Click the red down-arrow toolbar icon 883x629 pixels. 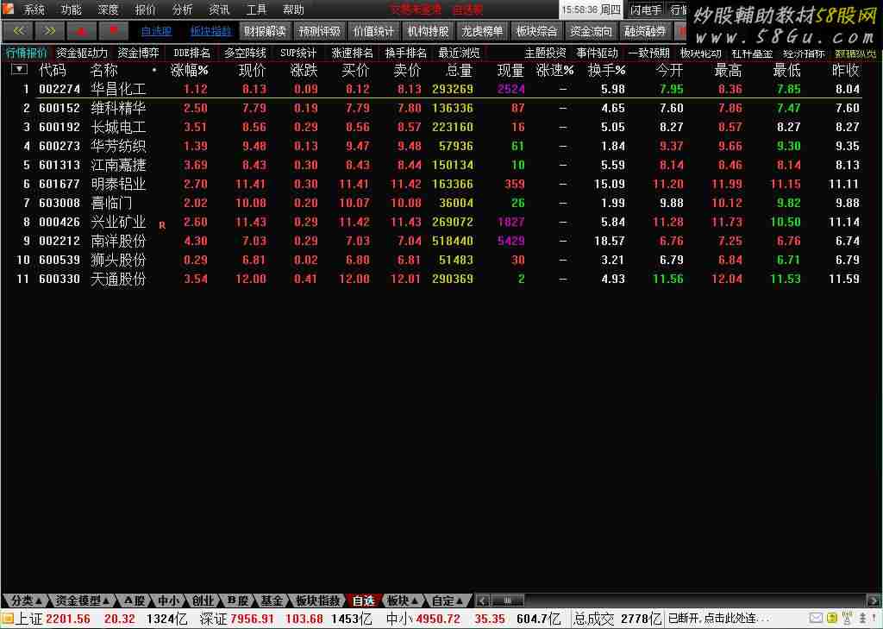[114, 31]
